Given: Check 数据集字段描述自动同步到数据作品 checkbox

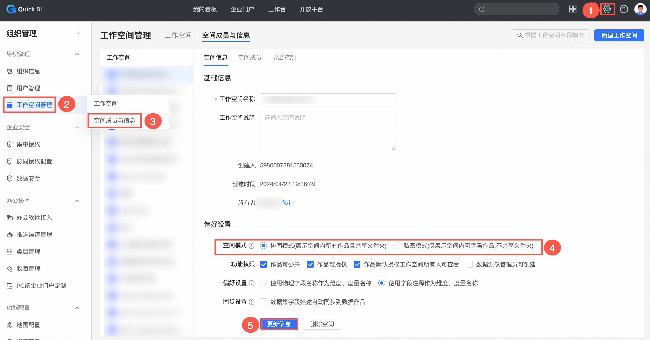Looking at the screenshot, I should 263,302.
